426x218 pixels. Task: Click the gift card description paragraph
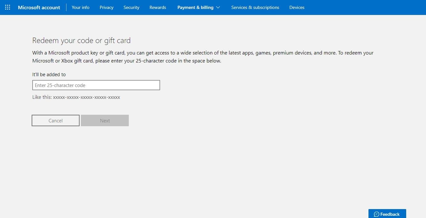(x=203, y=57)
